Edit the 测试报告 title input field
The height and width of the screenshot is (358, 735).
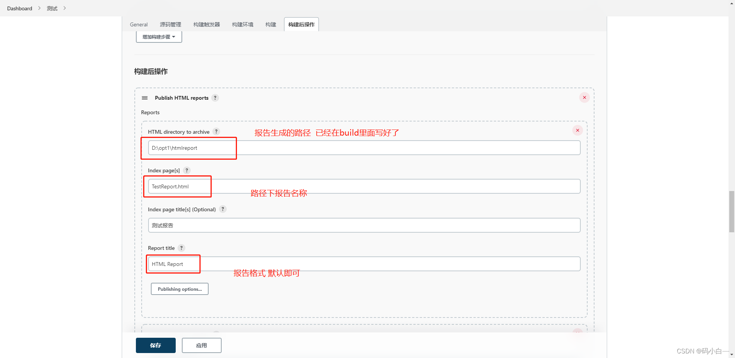(364, 225)
